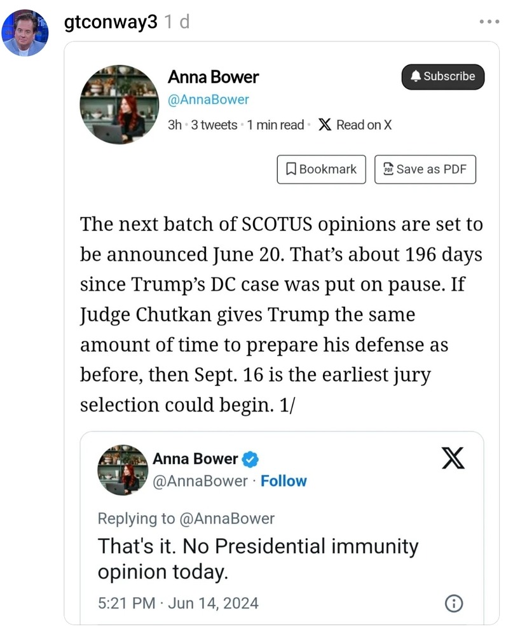Viewport: 520px width, 636px height.
Task: Bookmark this thread
Action: (x=322, y=169)
